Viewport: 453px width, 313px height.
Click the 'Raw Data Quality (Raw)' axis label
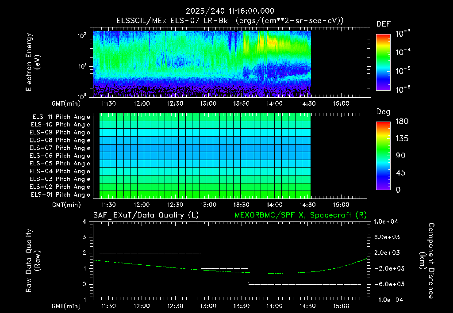[33, 261]
